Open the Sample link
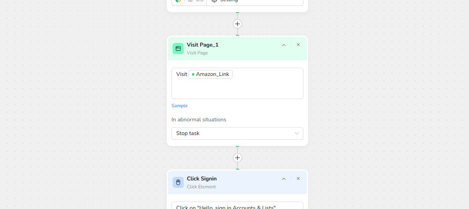This screenshot has width=469, height=209. [x=179, y=106]
